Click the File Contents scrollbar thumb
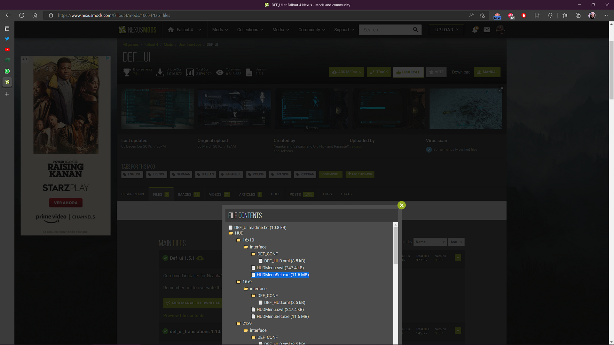Screen dimensions: 614x345 click(x=396, y=245)
